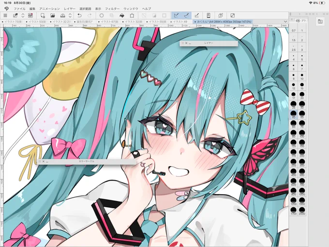Switch to the イラスト55 canvas tab
The height and width of the screenshot is (247, 329).
click(x=157, y=22)
